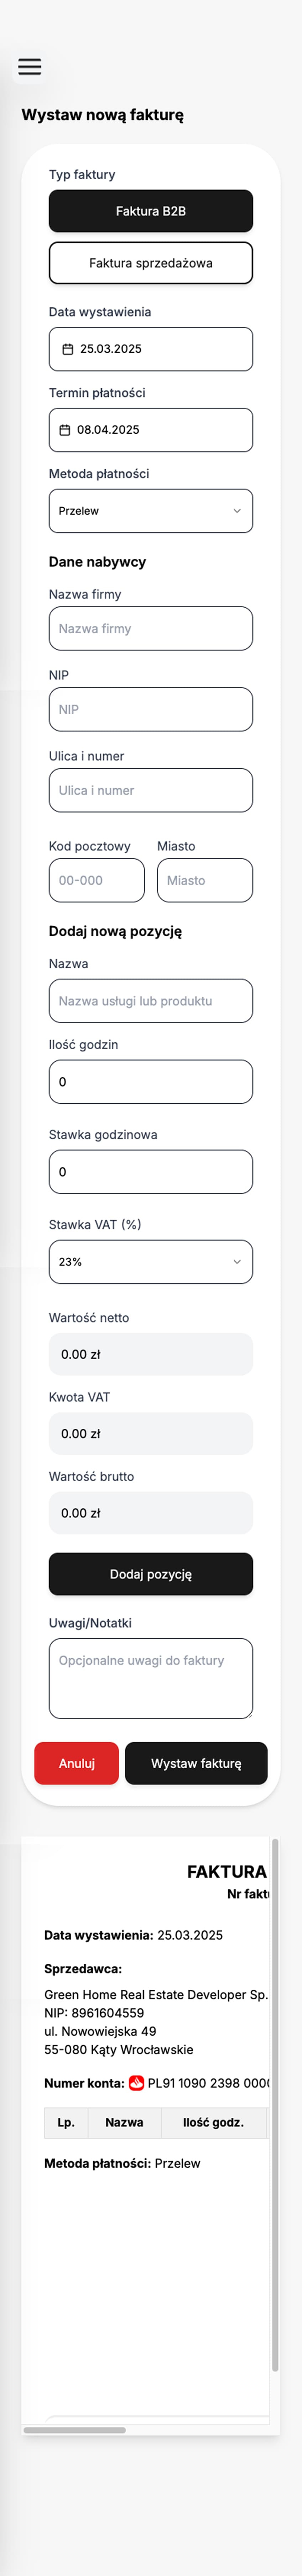Viewport: 302px width, 2576px height.
Task: Expand the Stawka VAT dropdown
Action: (151, 1262)
